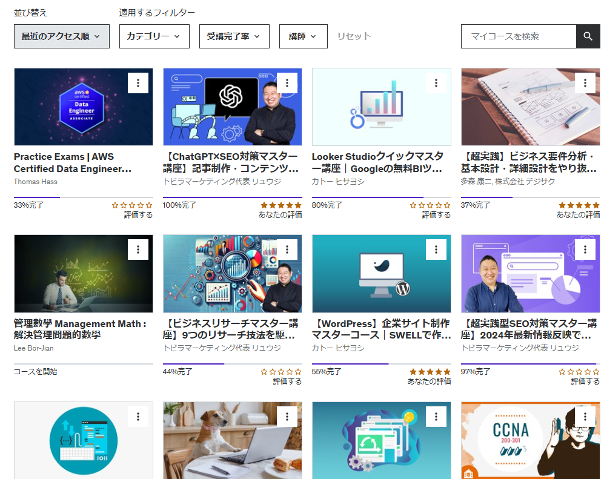The height and width of the screenshot is (479, 604).
Task: Open the three-dot menu on the 超実践型SEO対策 course
Action: point(585,249)
